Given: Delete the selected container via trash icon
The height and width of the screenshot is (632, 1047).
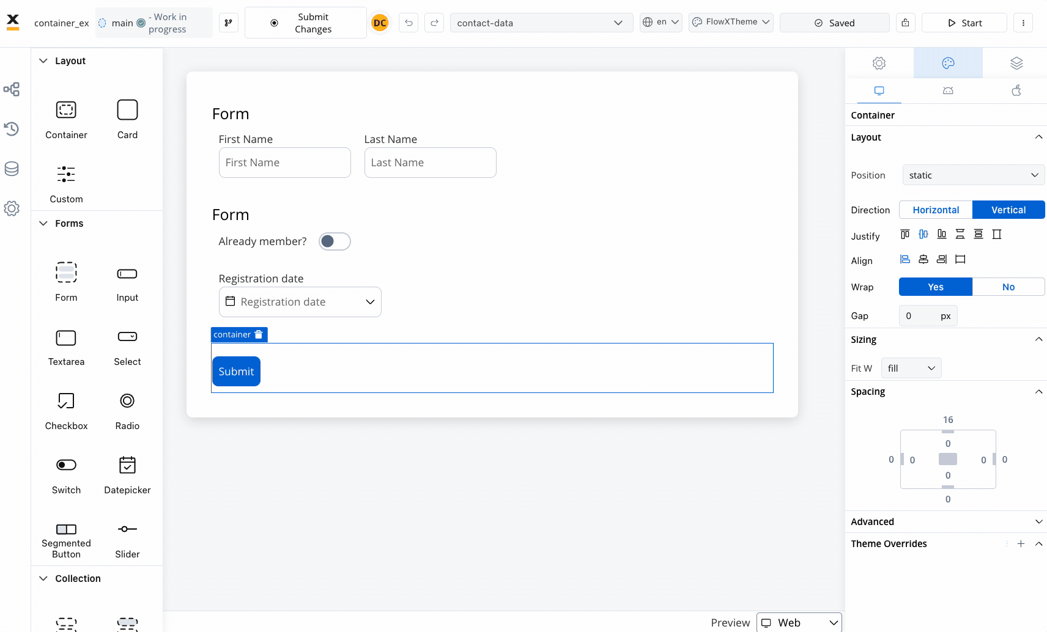Looking at the screenshot, I should (x=259, y=334).
